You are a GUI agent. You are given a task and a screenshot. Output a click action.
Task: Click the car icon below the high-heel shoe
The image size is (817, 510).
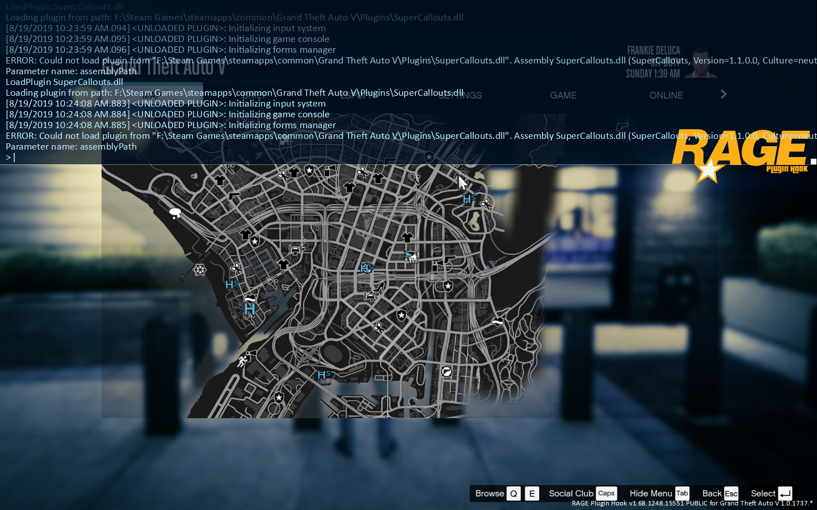pyautogui.click(x=370, y=296)
